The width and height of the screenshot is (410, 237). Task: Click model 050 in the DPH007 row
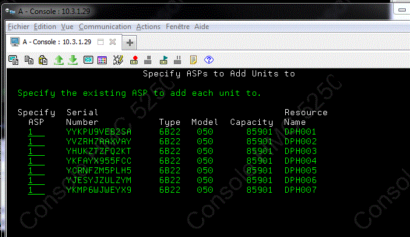205,190
